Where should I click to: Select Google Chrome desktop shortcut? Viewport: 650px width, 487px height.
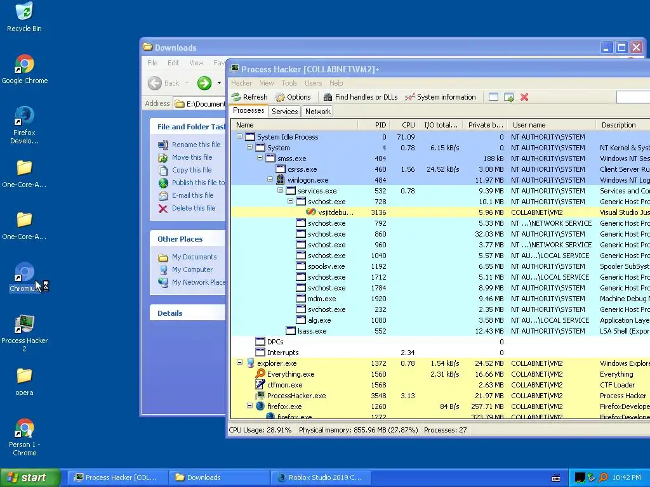coord(25,69)
